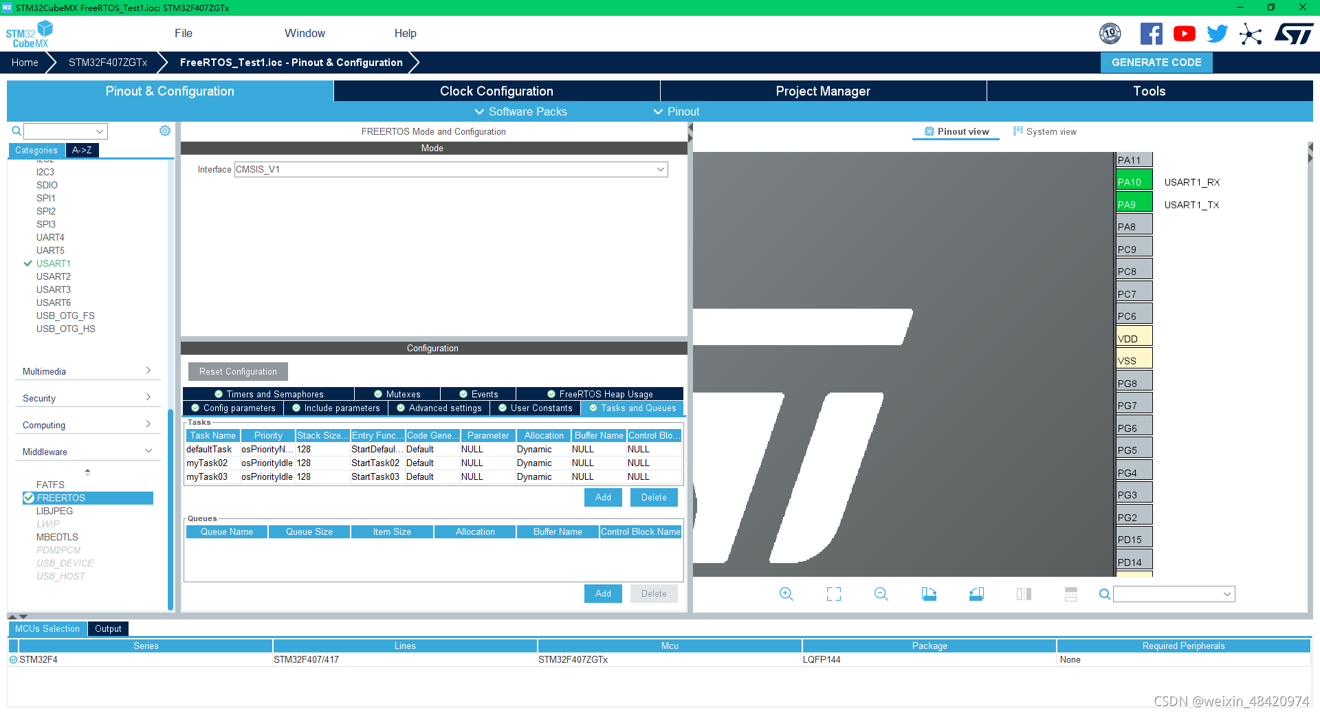The image size is (1320, 715).
Task: Open Timers and Semaphores tab
Action: click(x=269, y=394)
